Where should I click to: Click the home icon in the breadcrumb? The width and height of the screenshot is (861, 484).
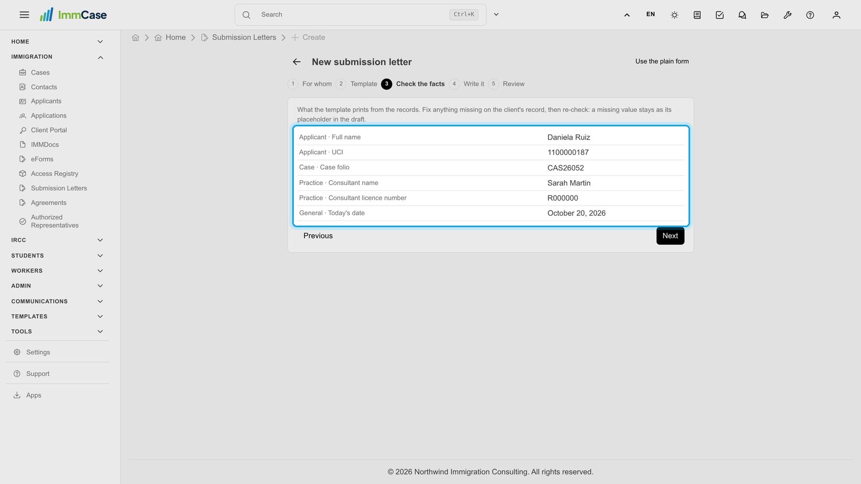(x=136, y=38)
